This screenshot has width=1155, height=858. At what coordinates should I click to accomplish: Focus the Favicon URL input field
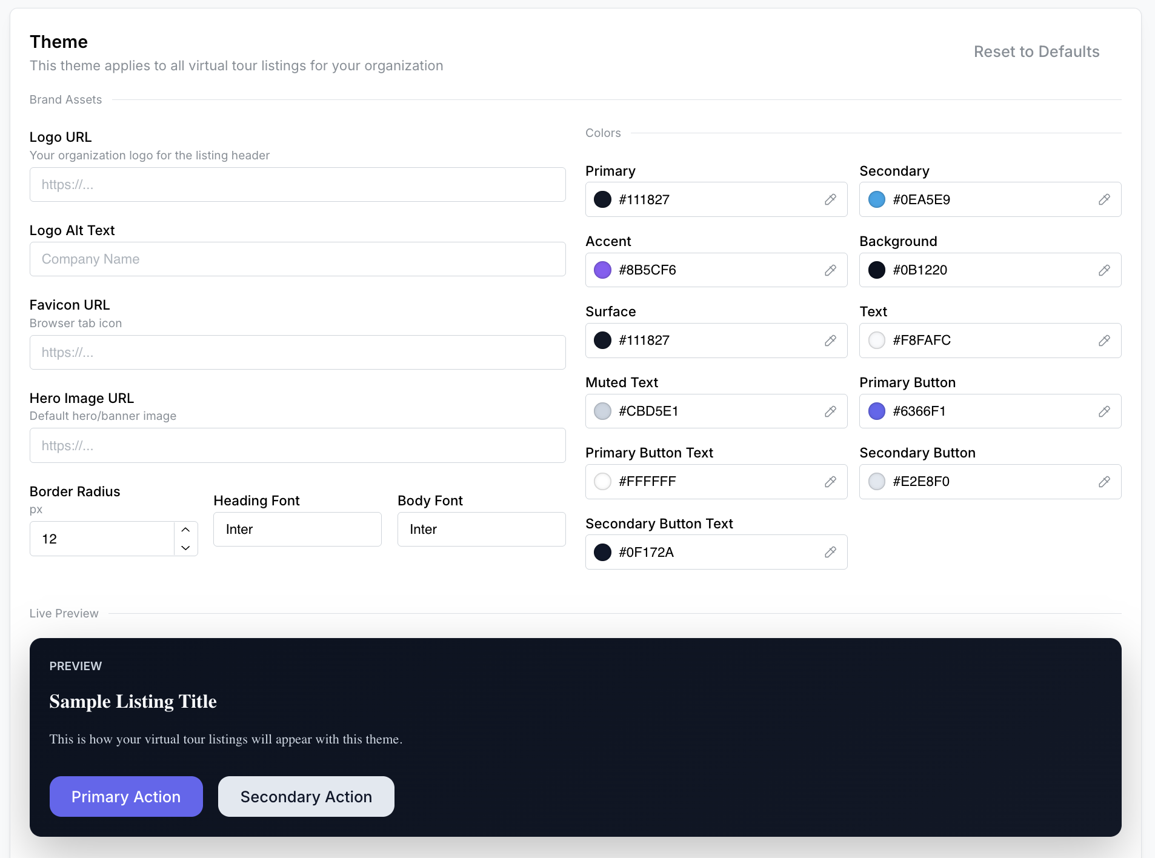(297, 352)
